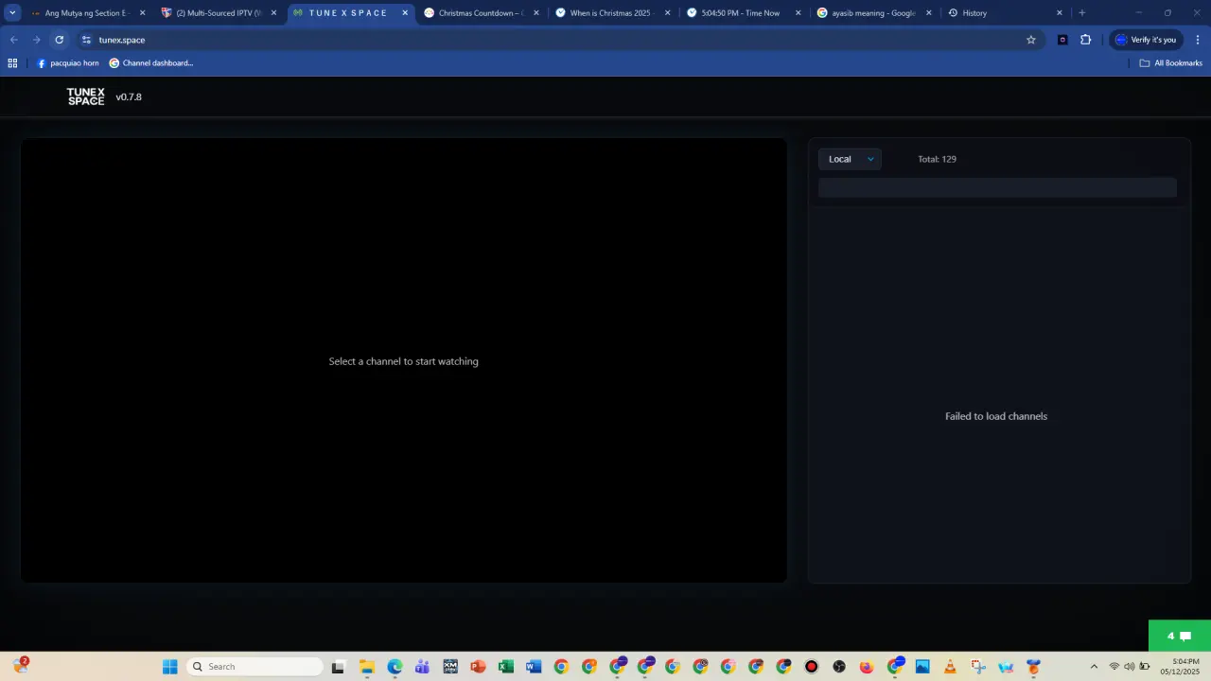Open All Bookmarks folder
Screen dimensions: 1211x681
(x=1170, y=63)
